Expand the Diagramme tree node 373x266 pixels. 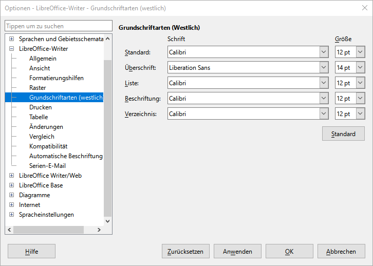point(12,195)
